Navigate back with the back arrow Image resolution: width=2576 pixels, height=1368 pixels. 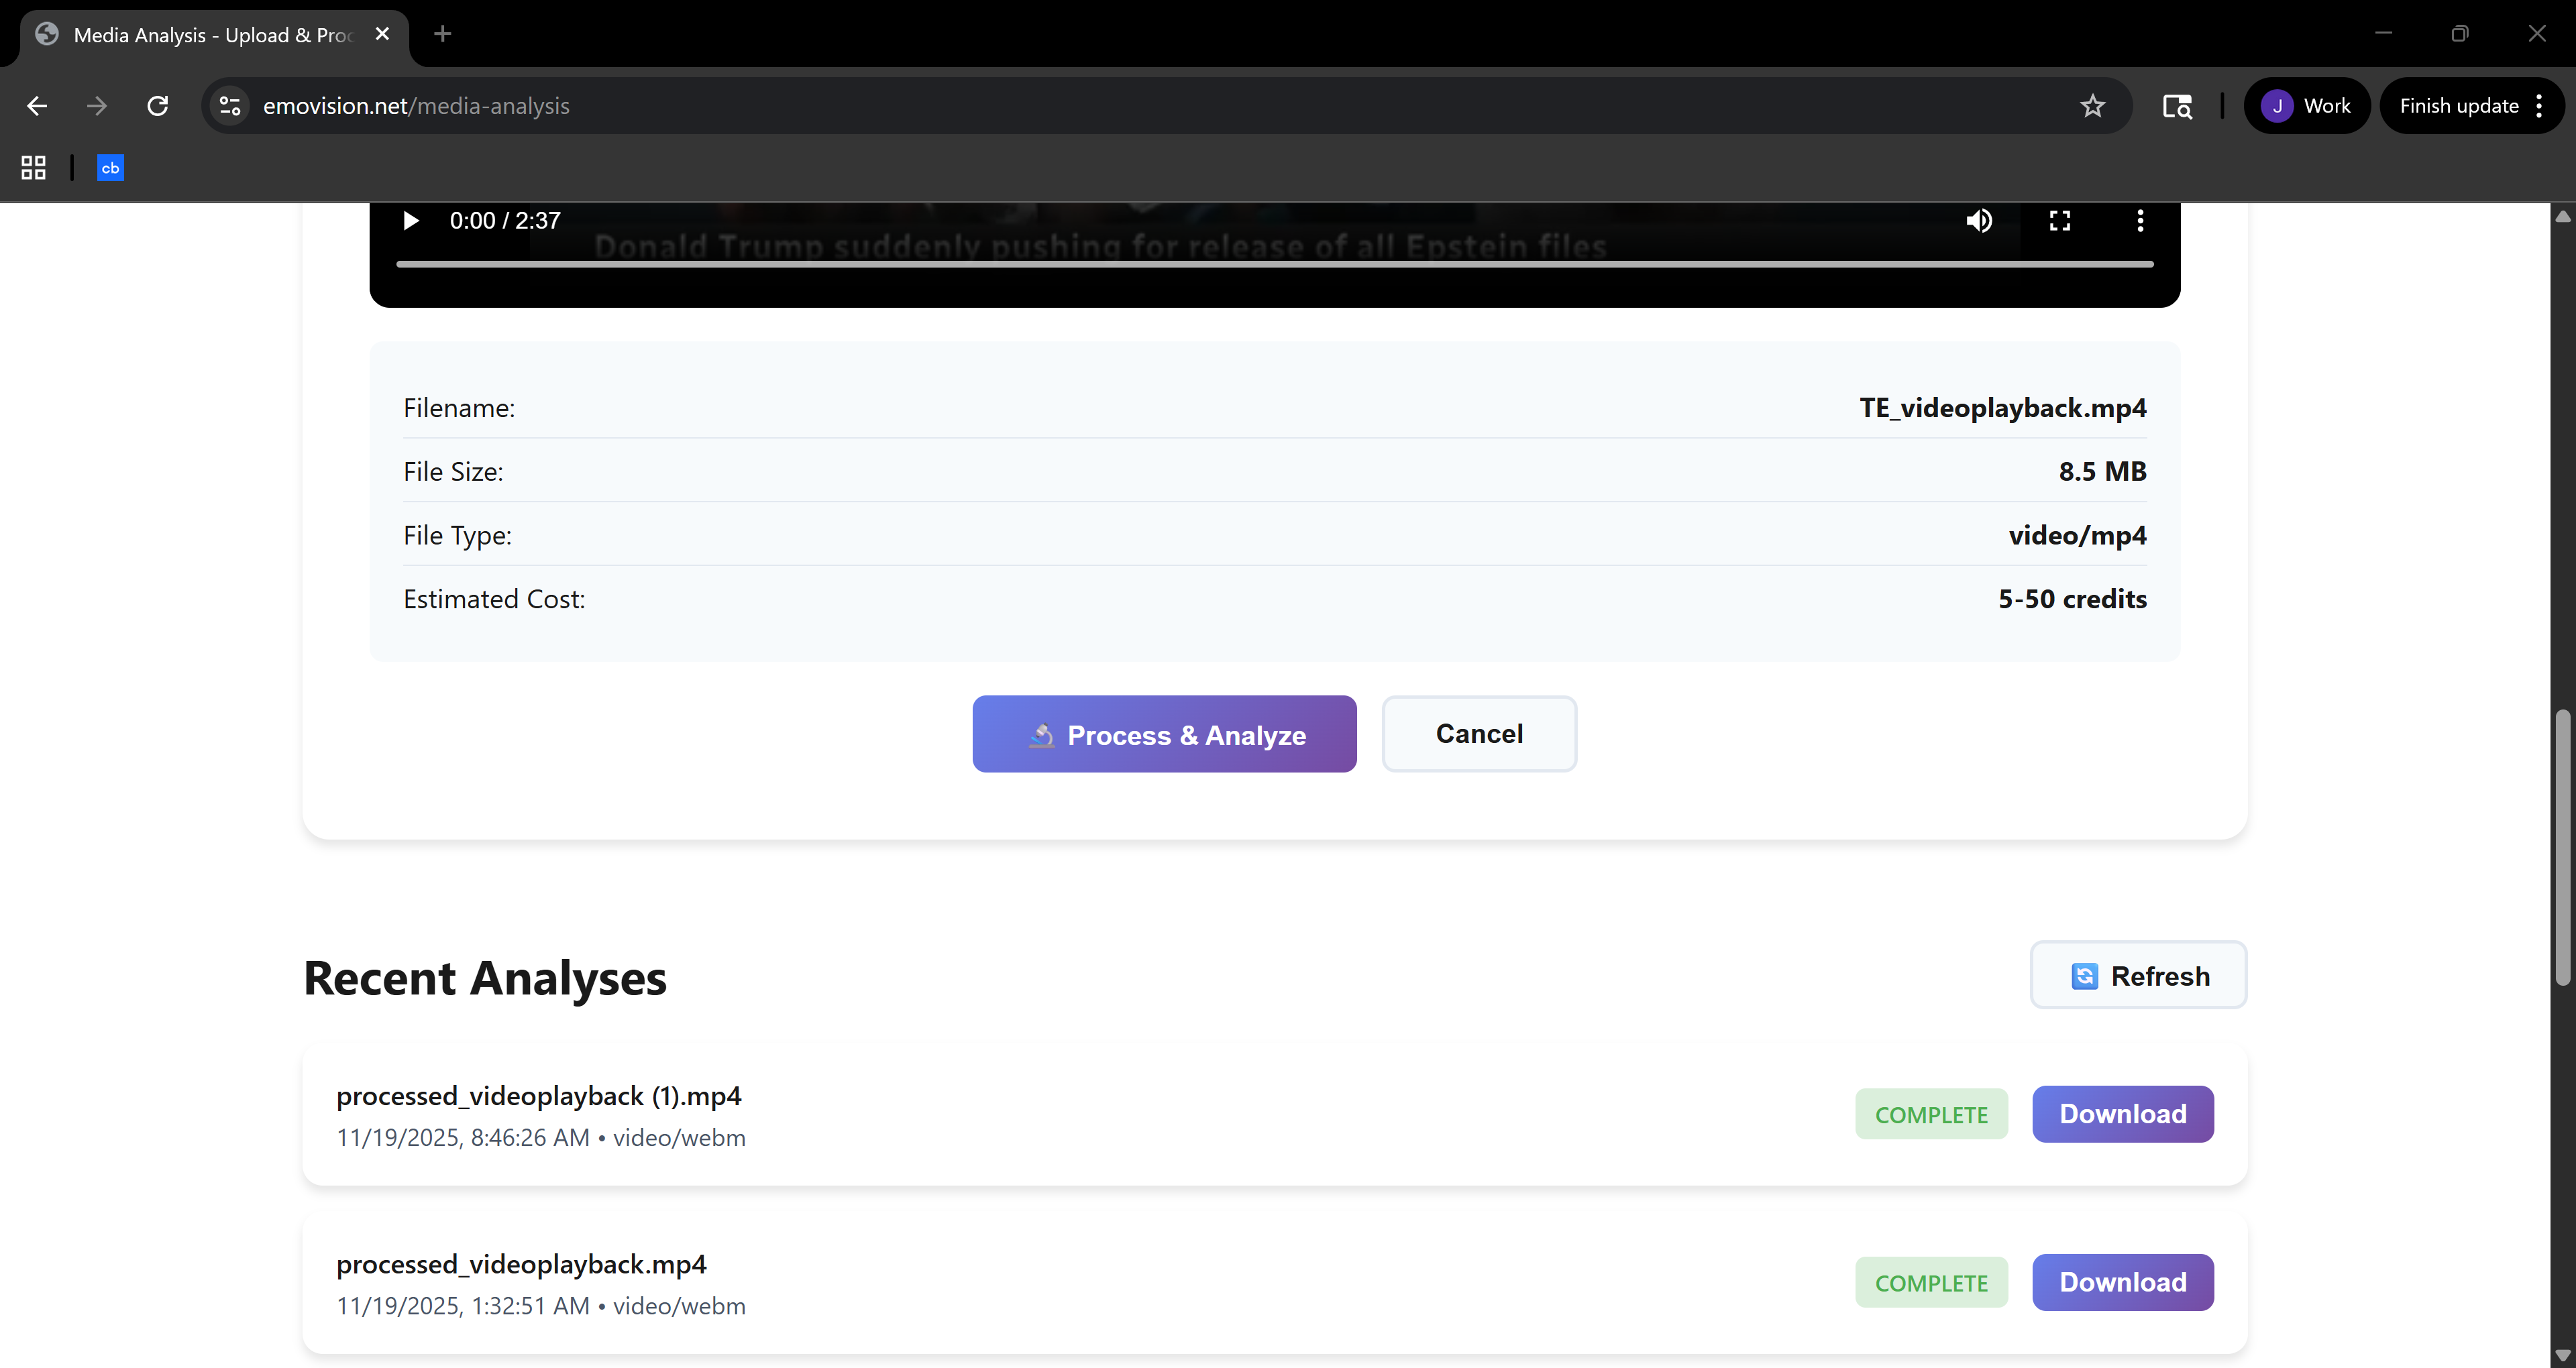(x=36, y=106)
